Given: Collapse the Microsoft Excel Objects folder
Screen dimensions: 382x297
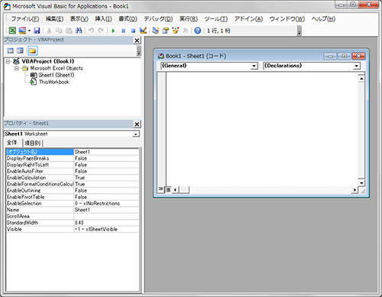Looking at the screenshot, I should click(x=17, y=68).
